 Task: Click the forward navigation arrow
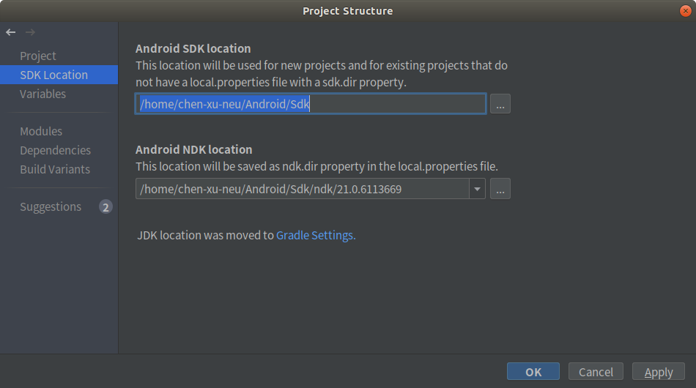pyautogui.click(x=30, y=32)
